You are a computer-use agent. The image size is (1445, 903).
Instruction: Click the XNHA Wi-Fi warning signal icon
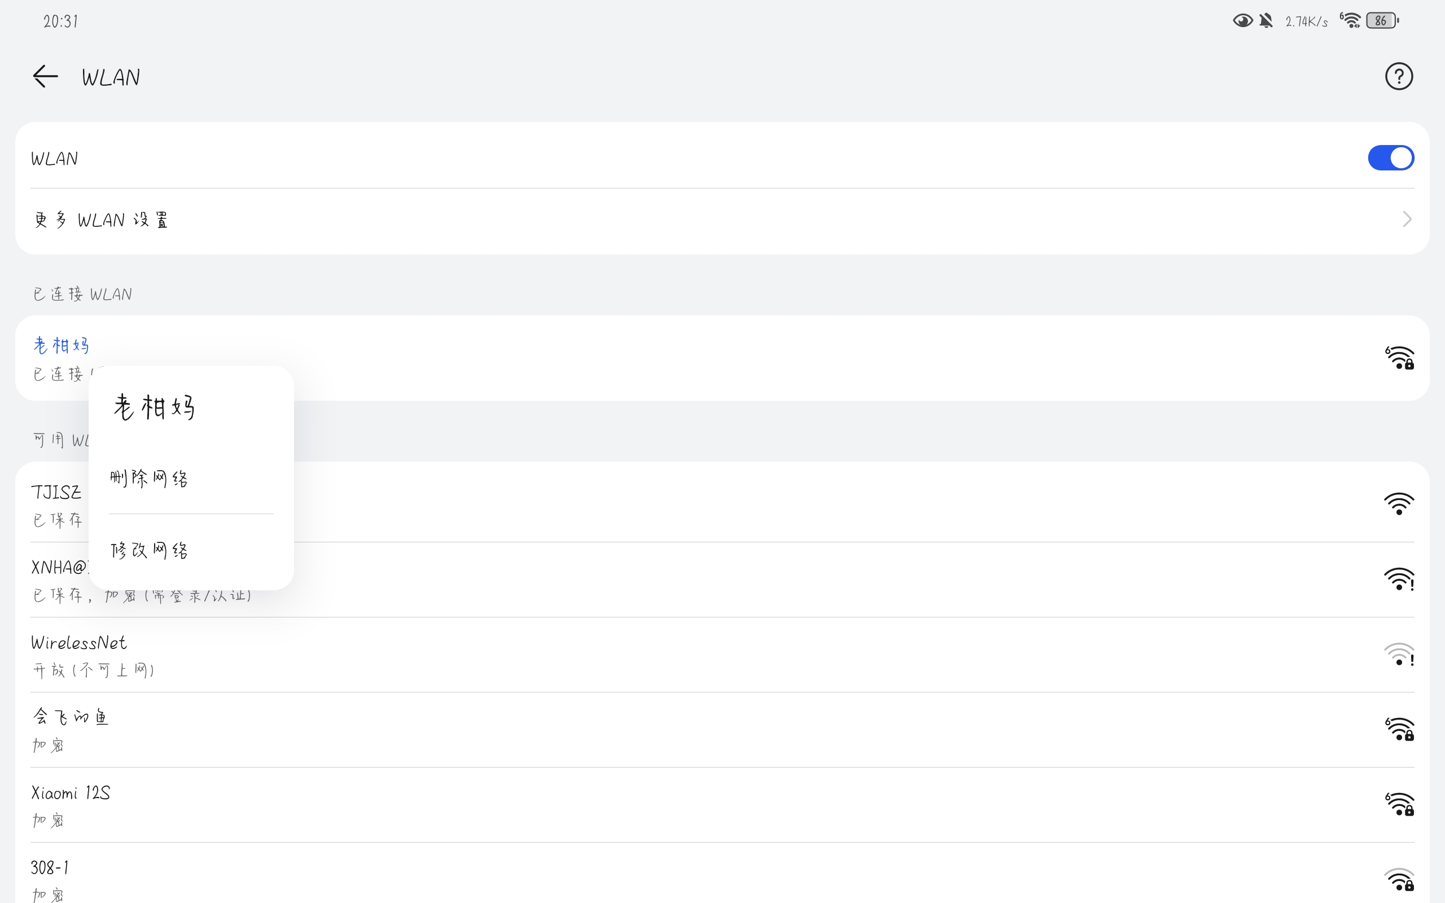click(1399, 578)
